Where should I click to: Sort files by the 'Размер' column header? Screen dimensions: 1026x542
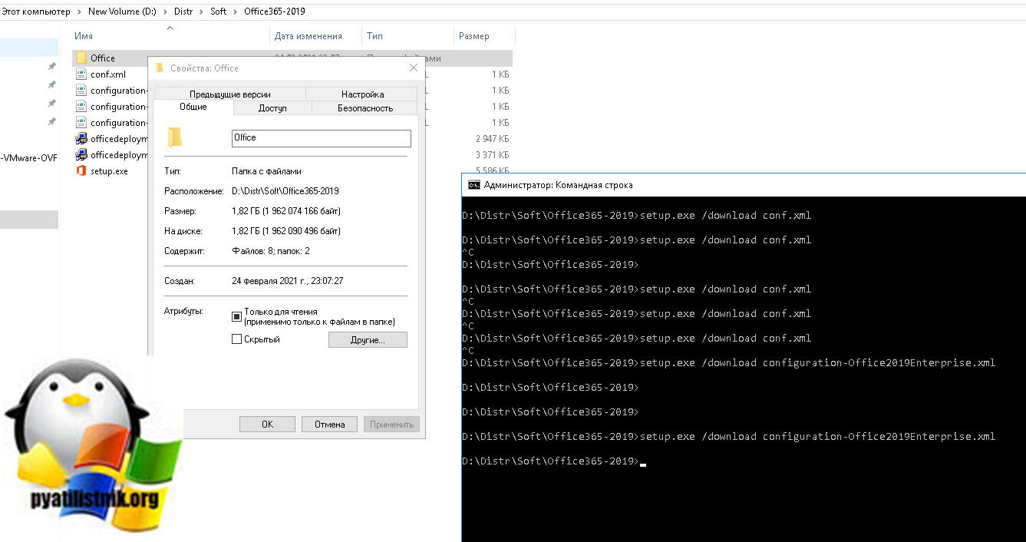click(x=473, y=36)
